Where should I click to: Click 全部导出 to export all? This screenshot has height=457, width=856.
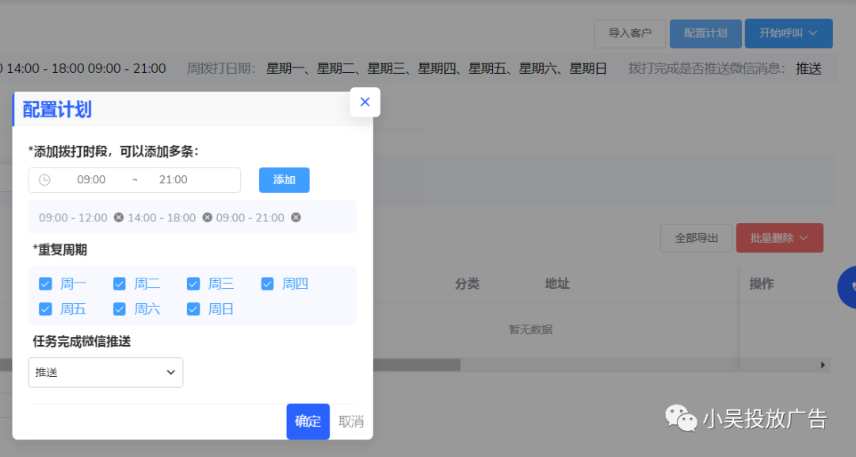click(696, 237)
